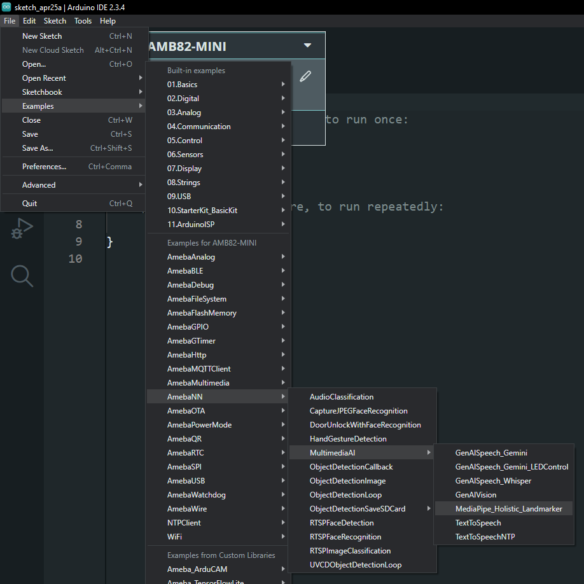This screenshot has height=584, width=584.
Task: Expand ObjectDetectionSaveSDCard submenu
Action: click(x=361, y=509)
